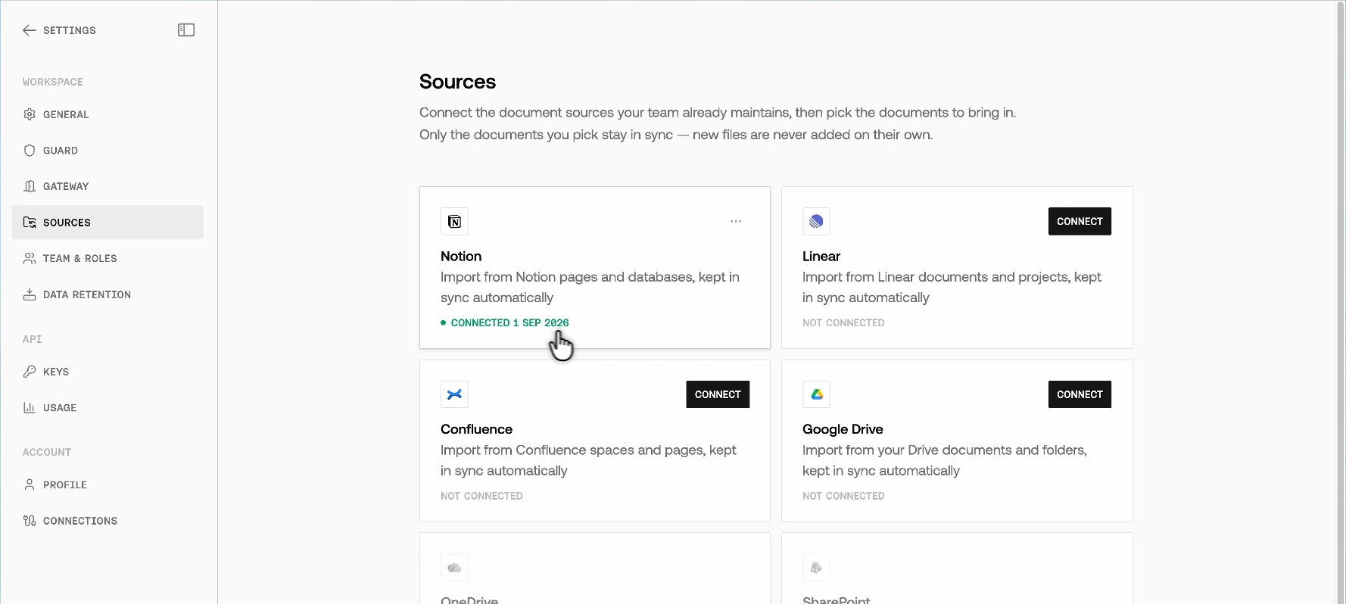Connect the Linear source
Screen dimensions: 1346x604
pos(1080,222)
